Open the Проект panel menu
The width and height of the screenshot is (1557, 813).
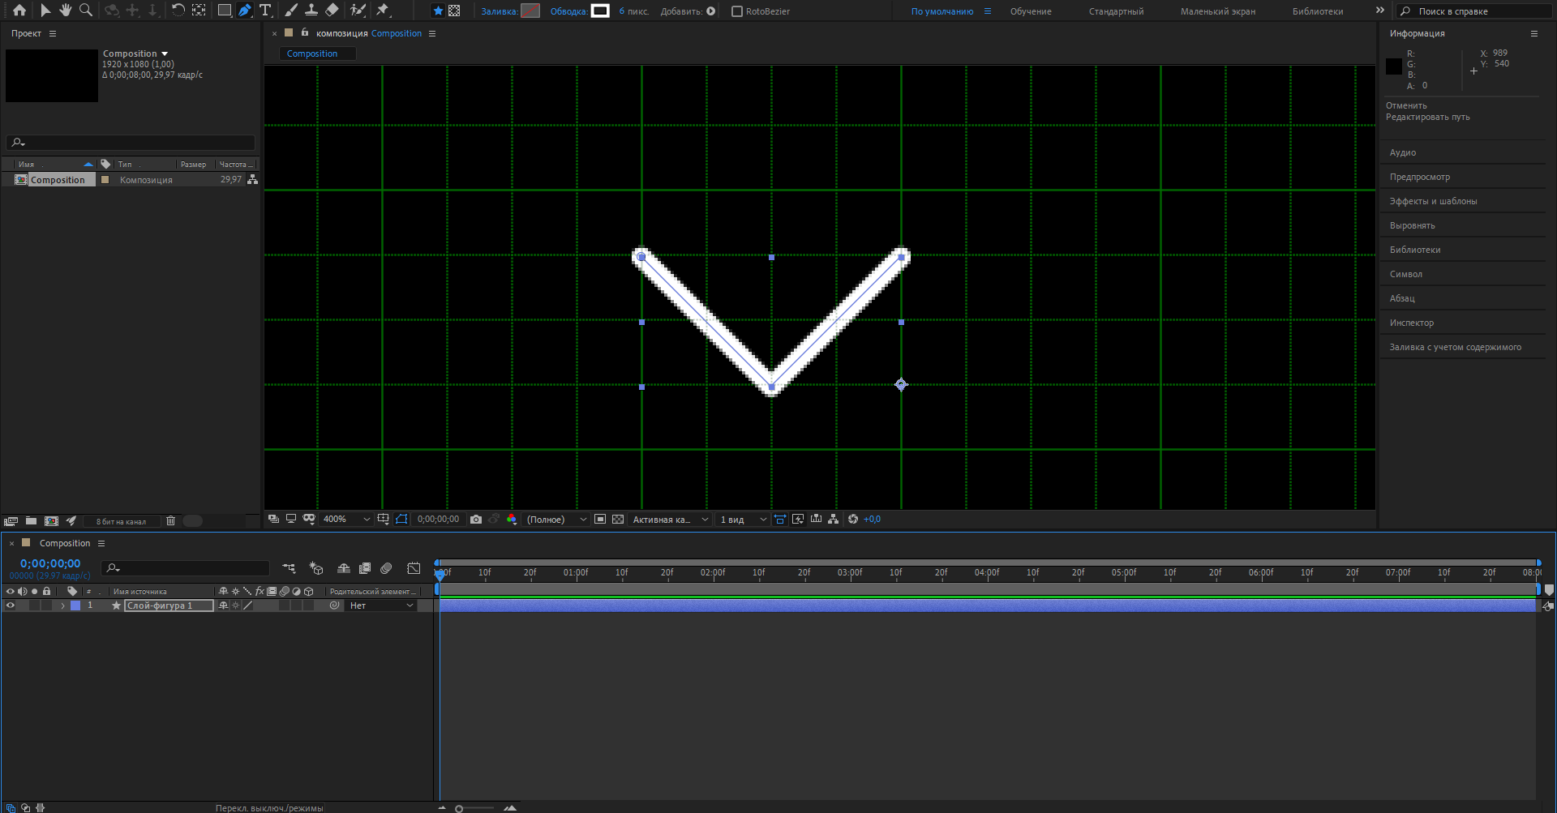pyautogui.click(x=53, y=33)
